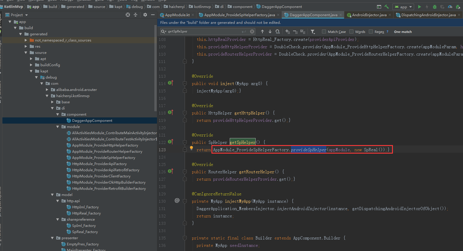Click Regex help question mark
This screenshot has width=463, height=251.
coord(387,31)
